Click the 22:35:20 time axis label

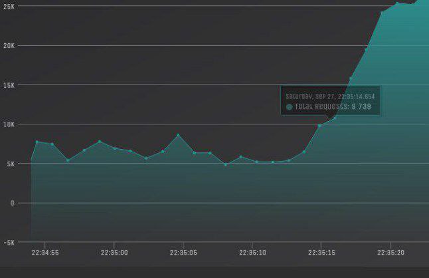click(x=390, y=253)
